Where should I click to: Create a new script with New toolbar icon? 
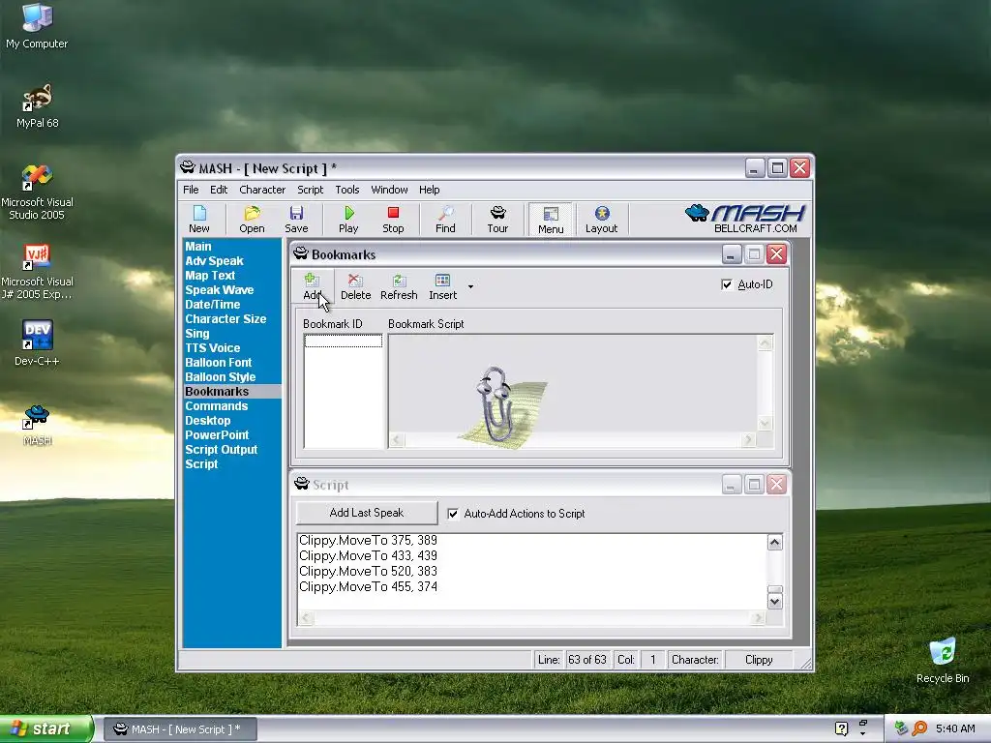199,220
